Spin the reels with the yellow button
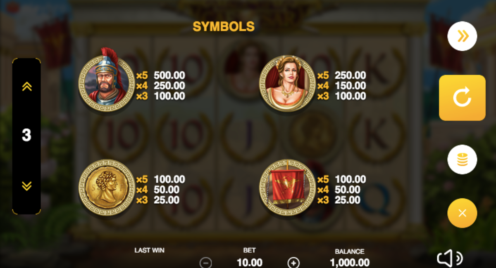 click(462, 98)
